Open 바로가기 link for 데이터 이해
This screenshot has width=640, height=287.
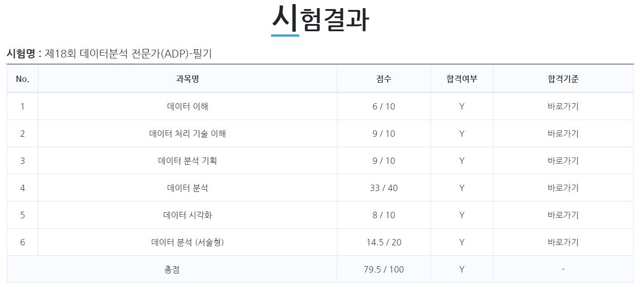(563, 106)
